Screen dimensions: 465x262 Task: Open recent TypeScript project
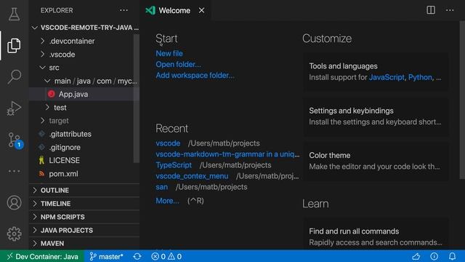click(x=174, y=165)
